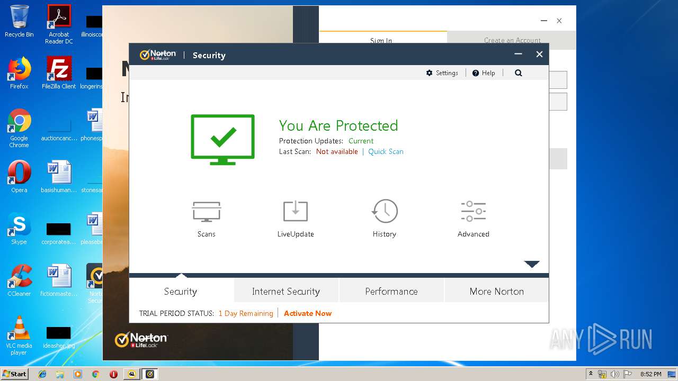Image resolution: width=678 pixels, height=381 pixels.
Task: Close the background Norton sign-in window
Action: pyautogui.click(x=559, y=21)
